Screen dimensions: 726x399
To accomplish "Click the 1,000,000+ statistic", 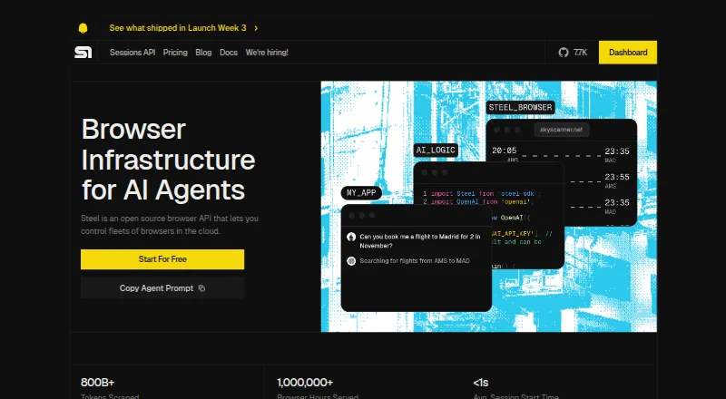I will pyautogui.click(x=305, y=383).
